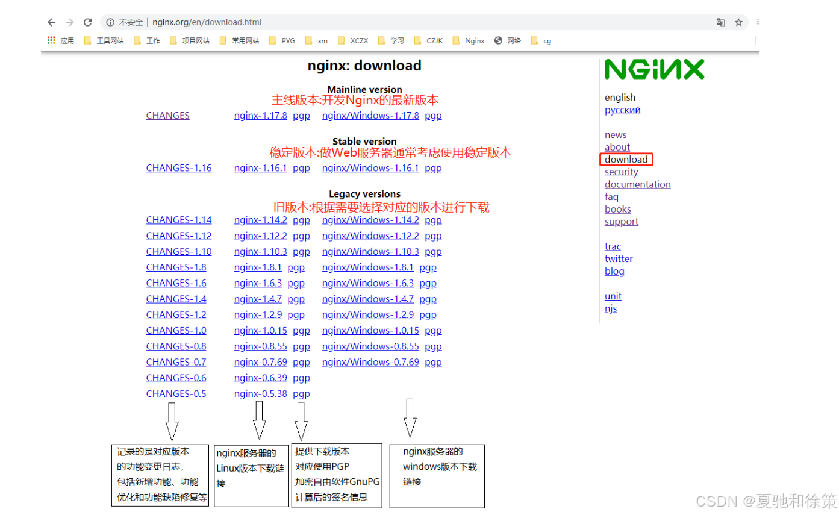
Task: Open pgp for nginx/Windows-1.16.1
Action: click(x=433, y=168)
